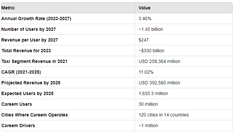The image size is (234, 132).
Task: Click the $247 value cell
Action: coord(143,40)
